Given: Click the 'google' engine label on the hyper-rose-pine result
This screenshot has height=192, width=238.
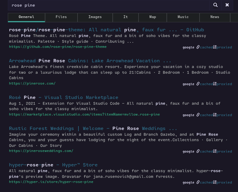Looking at the screenshot, I should (188, 183).
